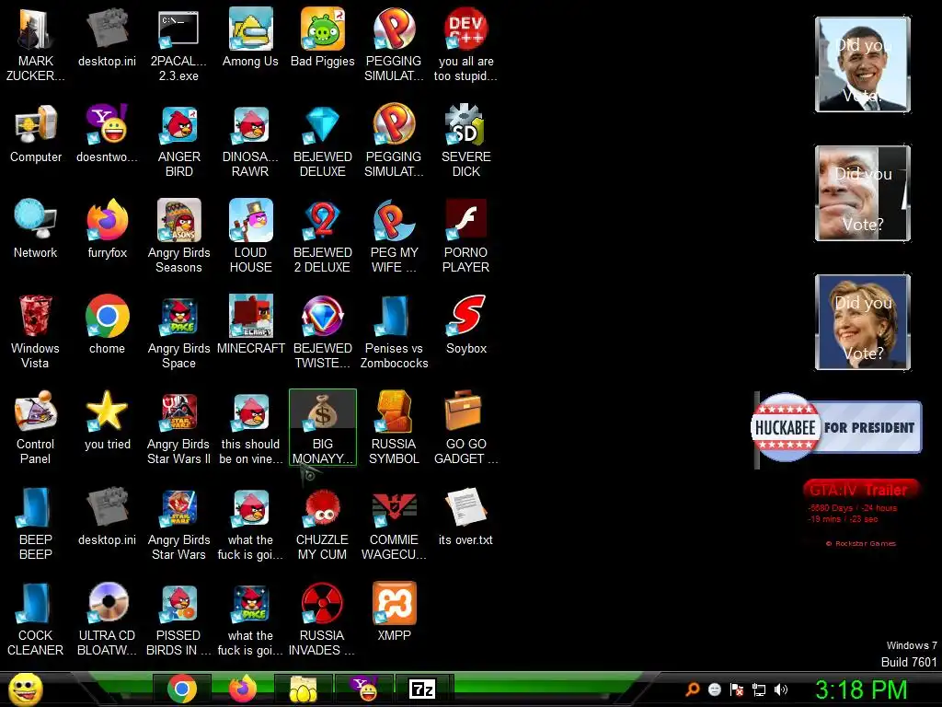The width and height of the screenshot is (942, 707).
Task: Click the smiley face Start button
Action: [x=25, y=689]
